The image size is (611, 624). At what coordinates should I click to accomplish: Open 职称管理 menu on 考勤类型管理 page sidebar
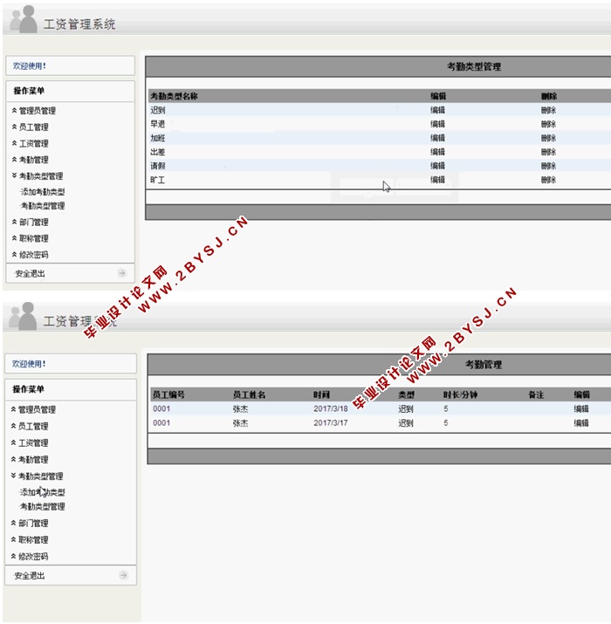tap(34, 238)
